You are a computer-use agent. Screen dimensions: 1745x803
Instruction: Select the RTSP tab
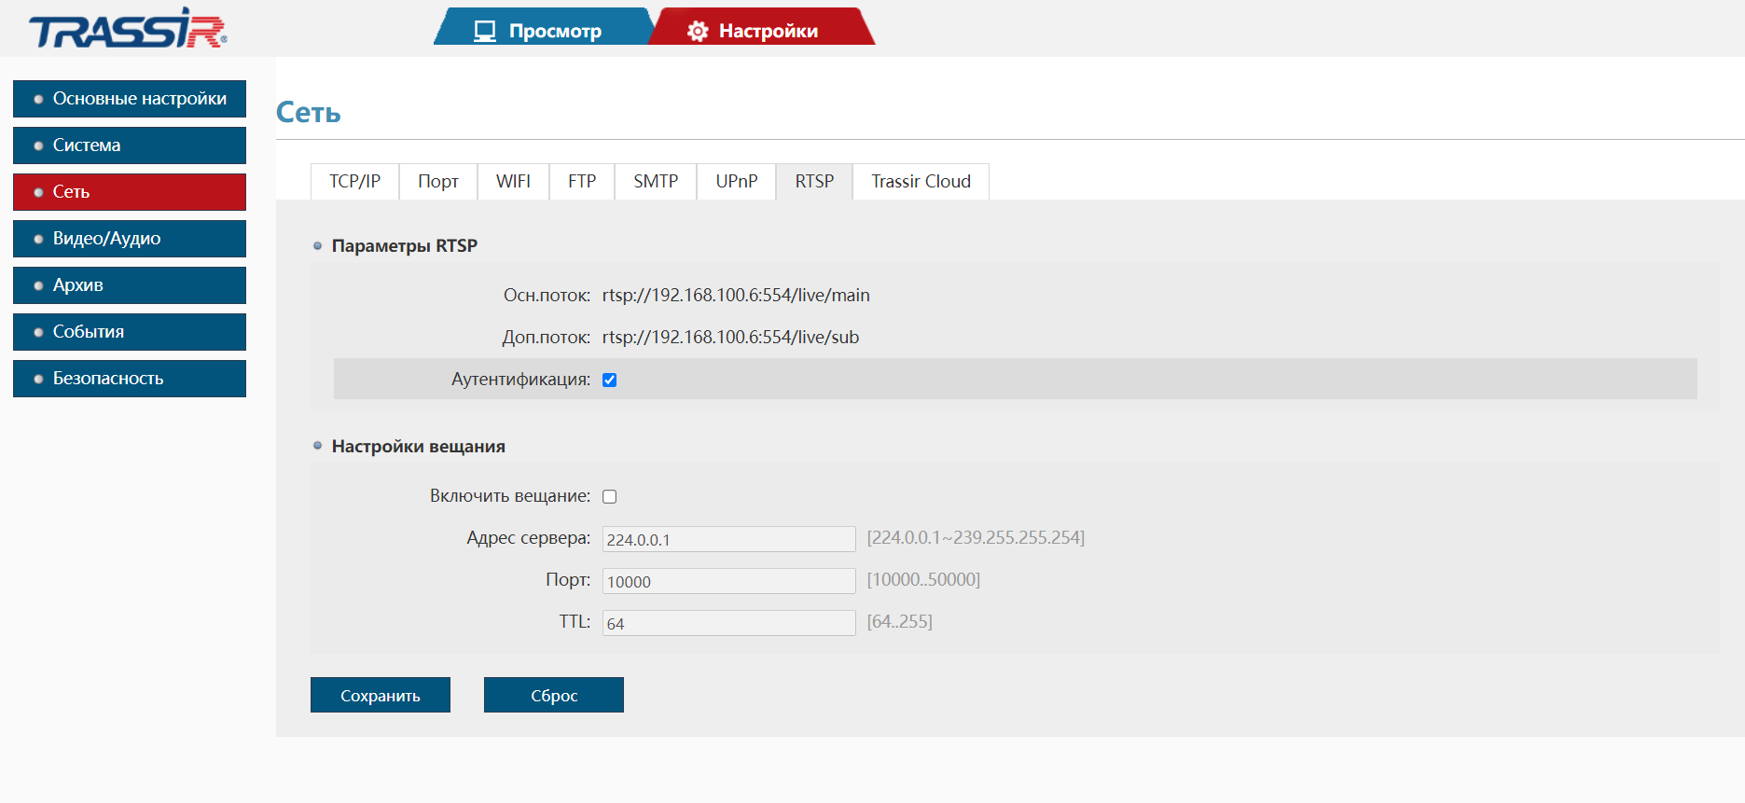coord(814,182)
